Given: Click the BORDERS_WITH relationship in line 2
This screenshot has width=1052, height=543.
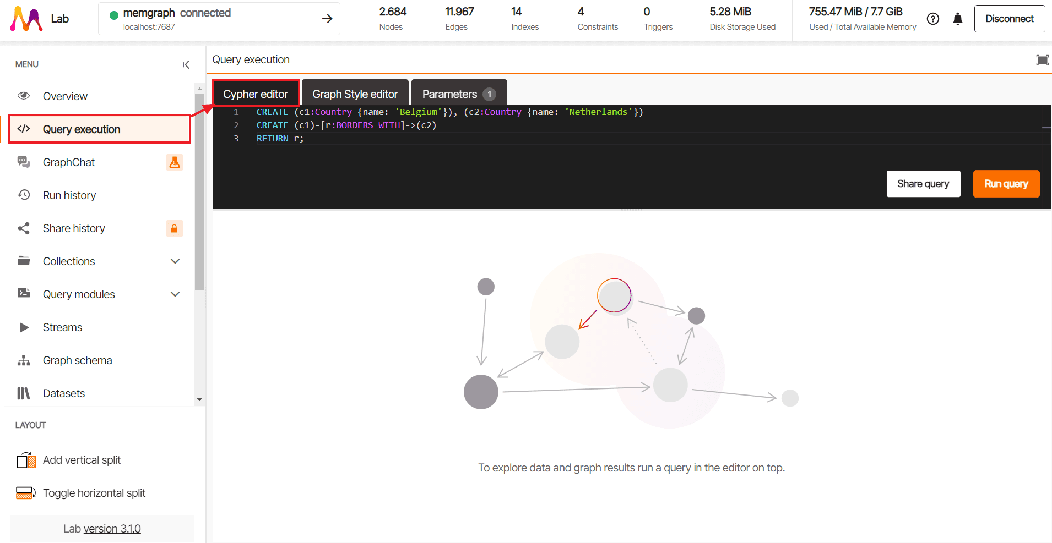Looking at the screenshot, I should click(x=368, y=125).
